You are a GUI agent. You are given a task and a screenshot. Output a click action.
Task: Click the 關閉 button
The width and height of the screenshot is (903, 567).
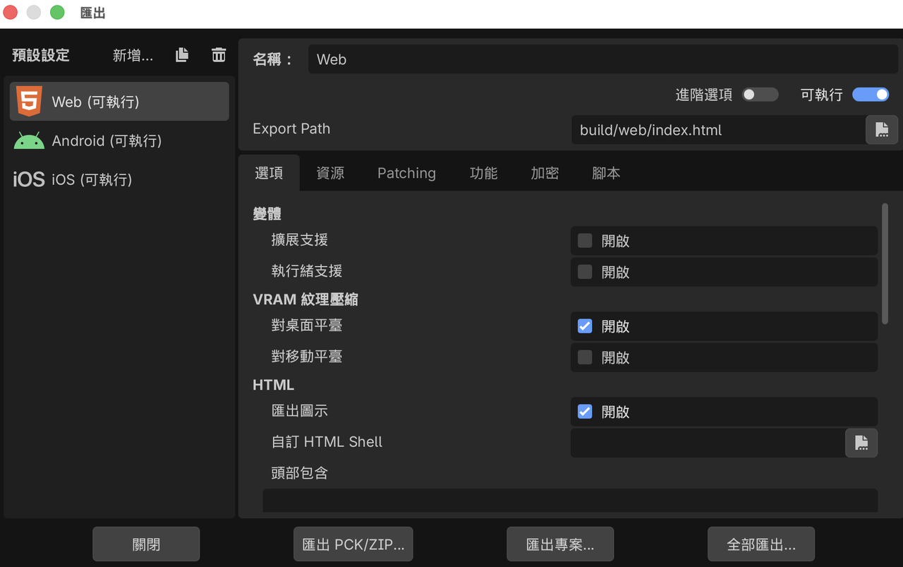(x=146, y=544)
